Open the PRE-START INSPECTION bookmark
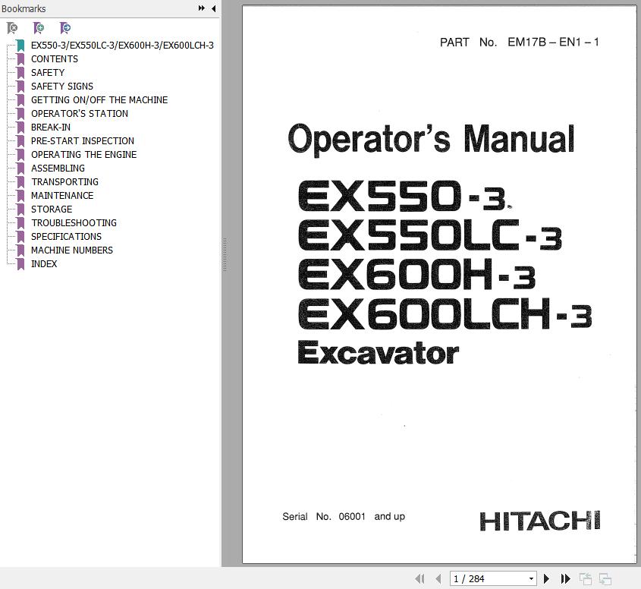Viewport: 641px width, 589px height. (x=83, y=140)
